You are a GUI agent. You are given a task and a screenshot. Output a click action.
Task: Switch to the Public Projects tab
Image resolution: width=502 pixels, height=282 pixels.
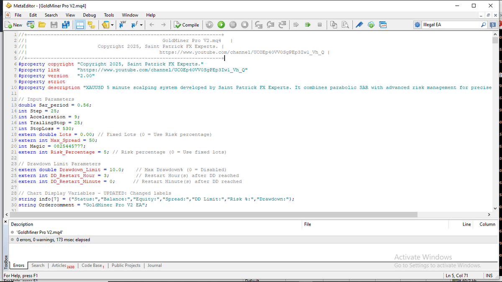tap(126, 265)
